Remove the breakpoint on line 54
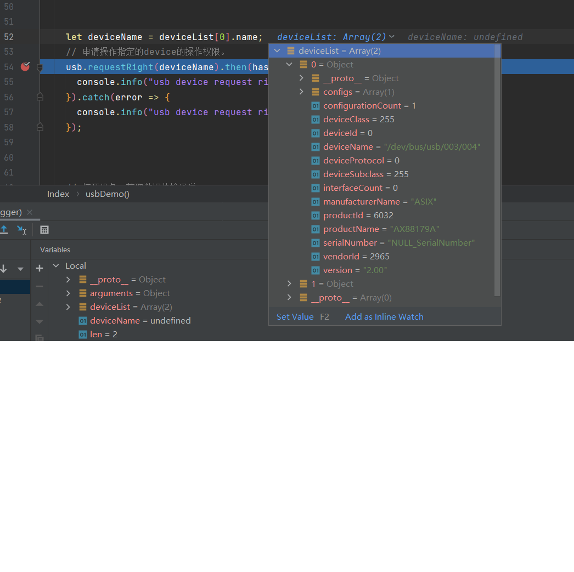The width and height of the screenshot is (574, 572). [x=25, y=66]
